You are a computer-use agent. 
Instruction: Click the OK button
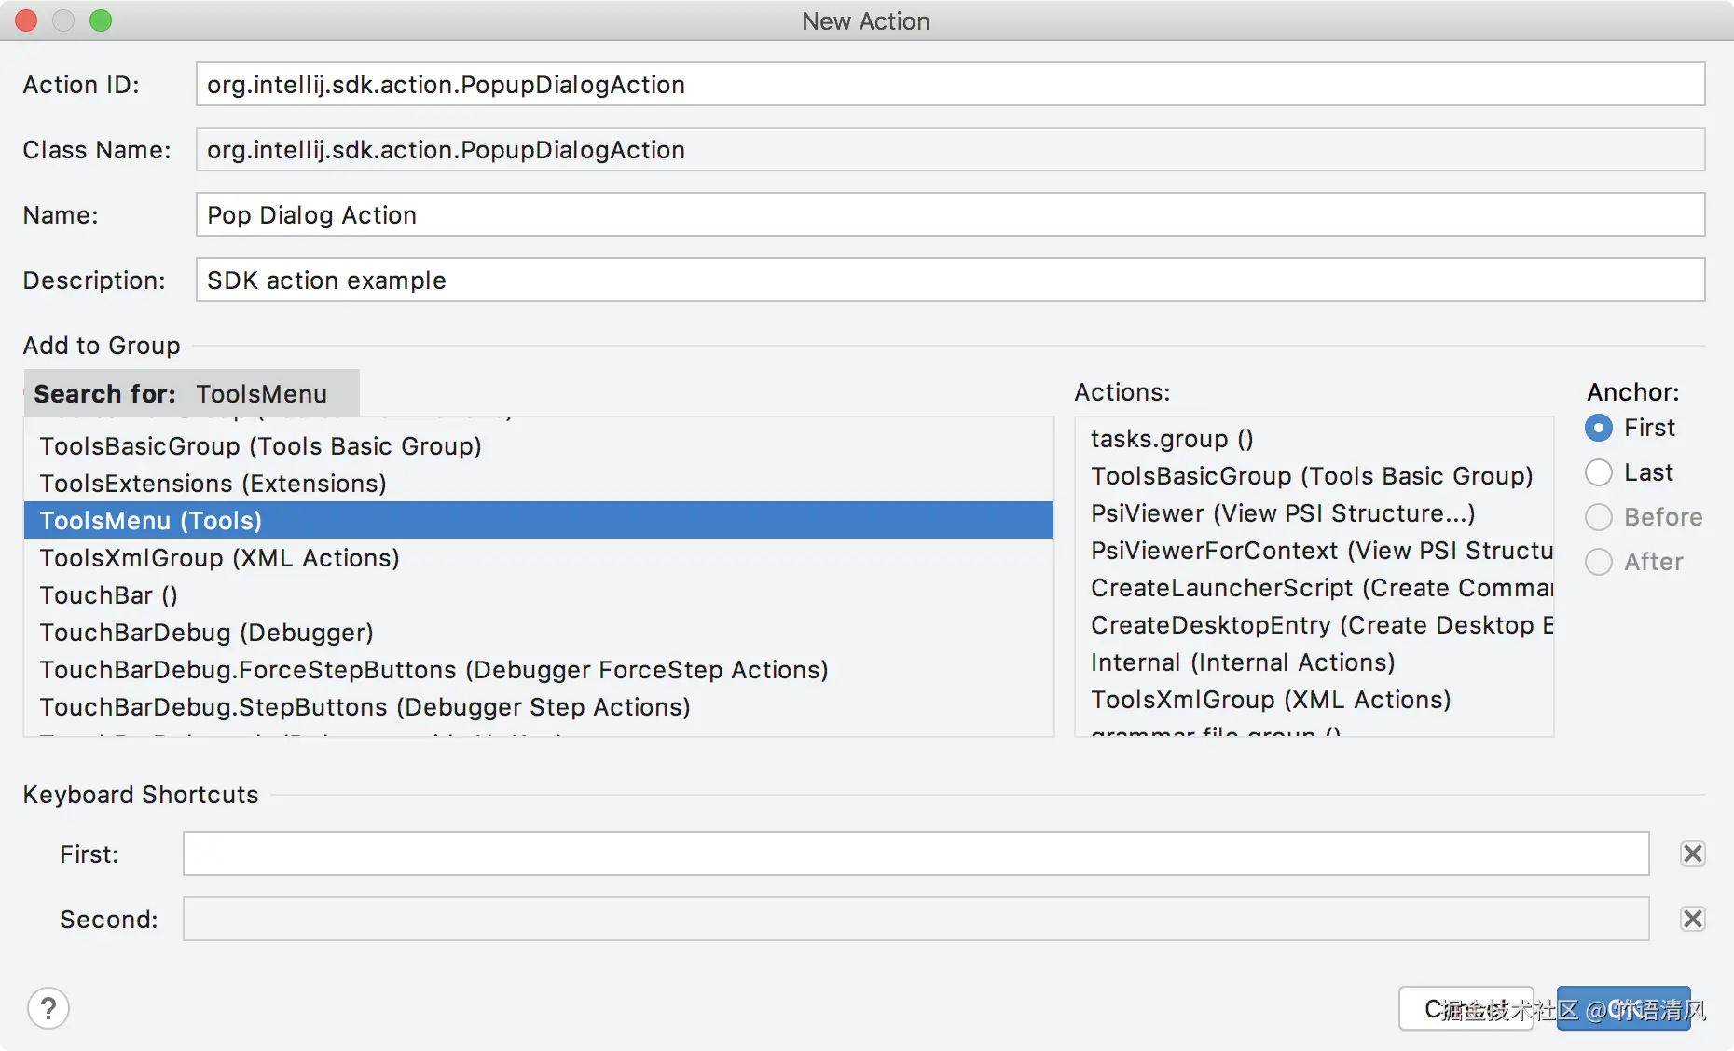(x=1623, y=1008)
